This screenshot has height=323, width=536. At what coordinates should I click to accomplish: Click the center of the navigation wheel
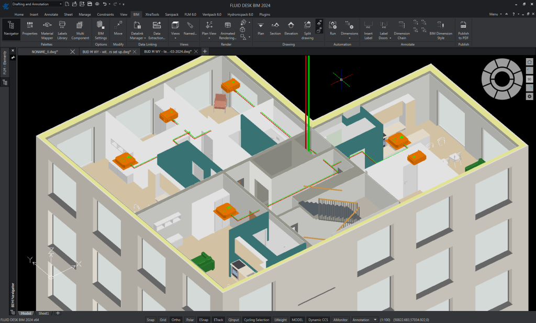click(x=501, y=79)
